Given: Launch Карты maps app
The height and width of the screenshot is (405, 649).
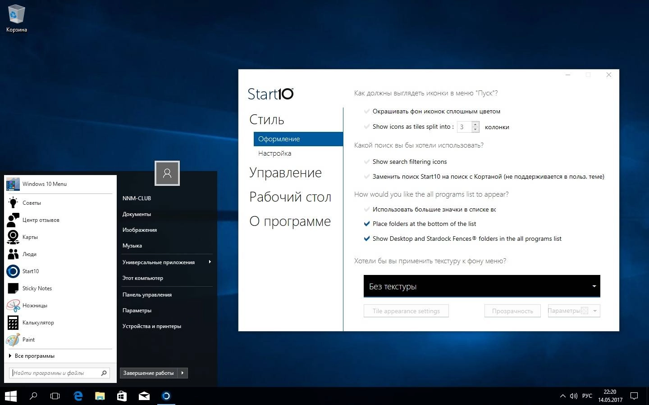Looking at the screenshot, I should coord(60,237).
